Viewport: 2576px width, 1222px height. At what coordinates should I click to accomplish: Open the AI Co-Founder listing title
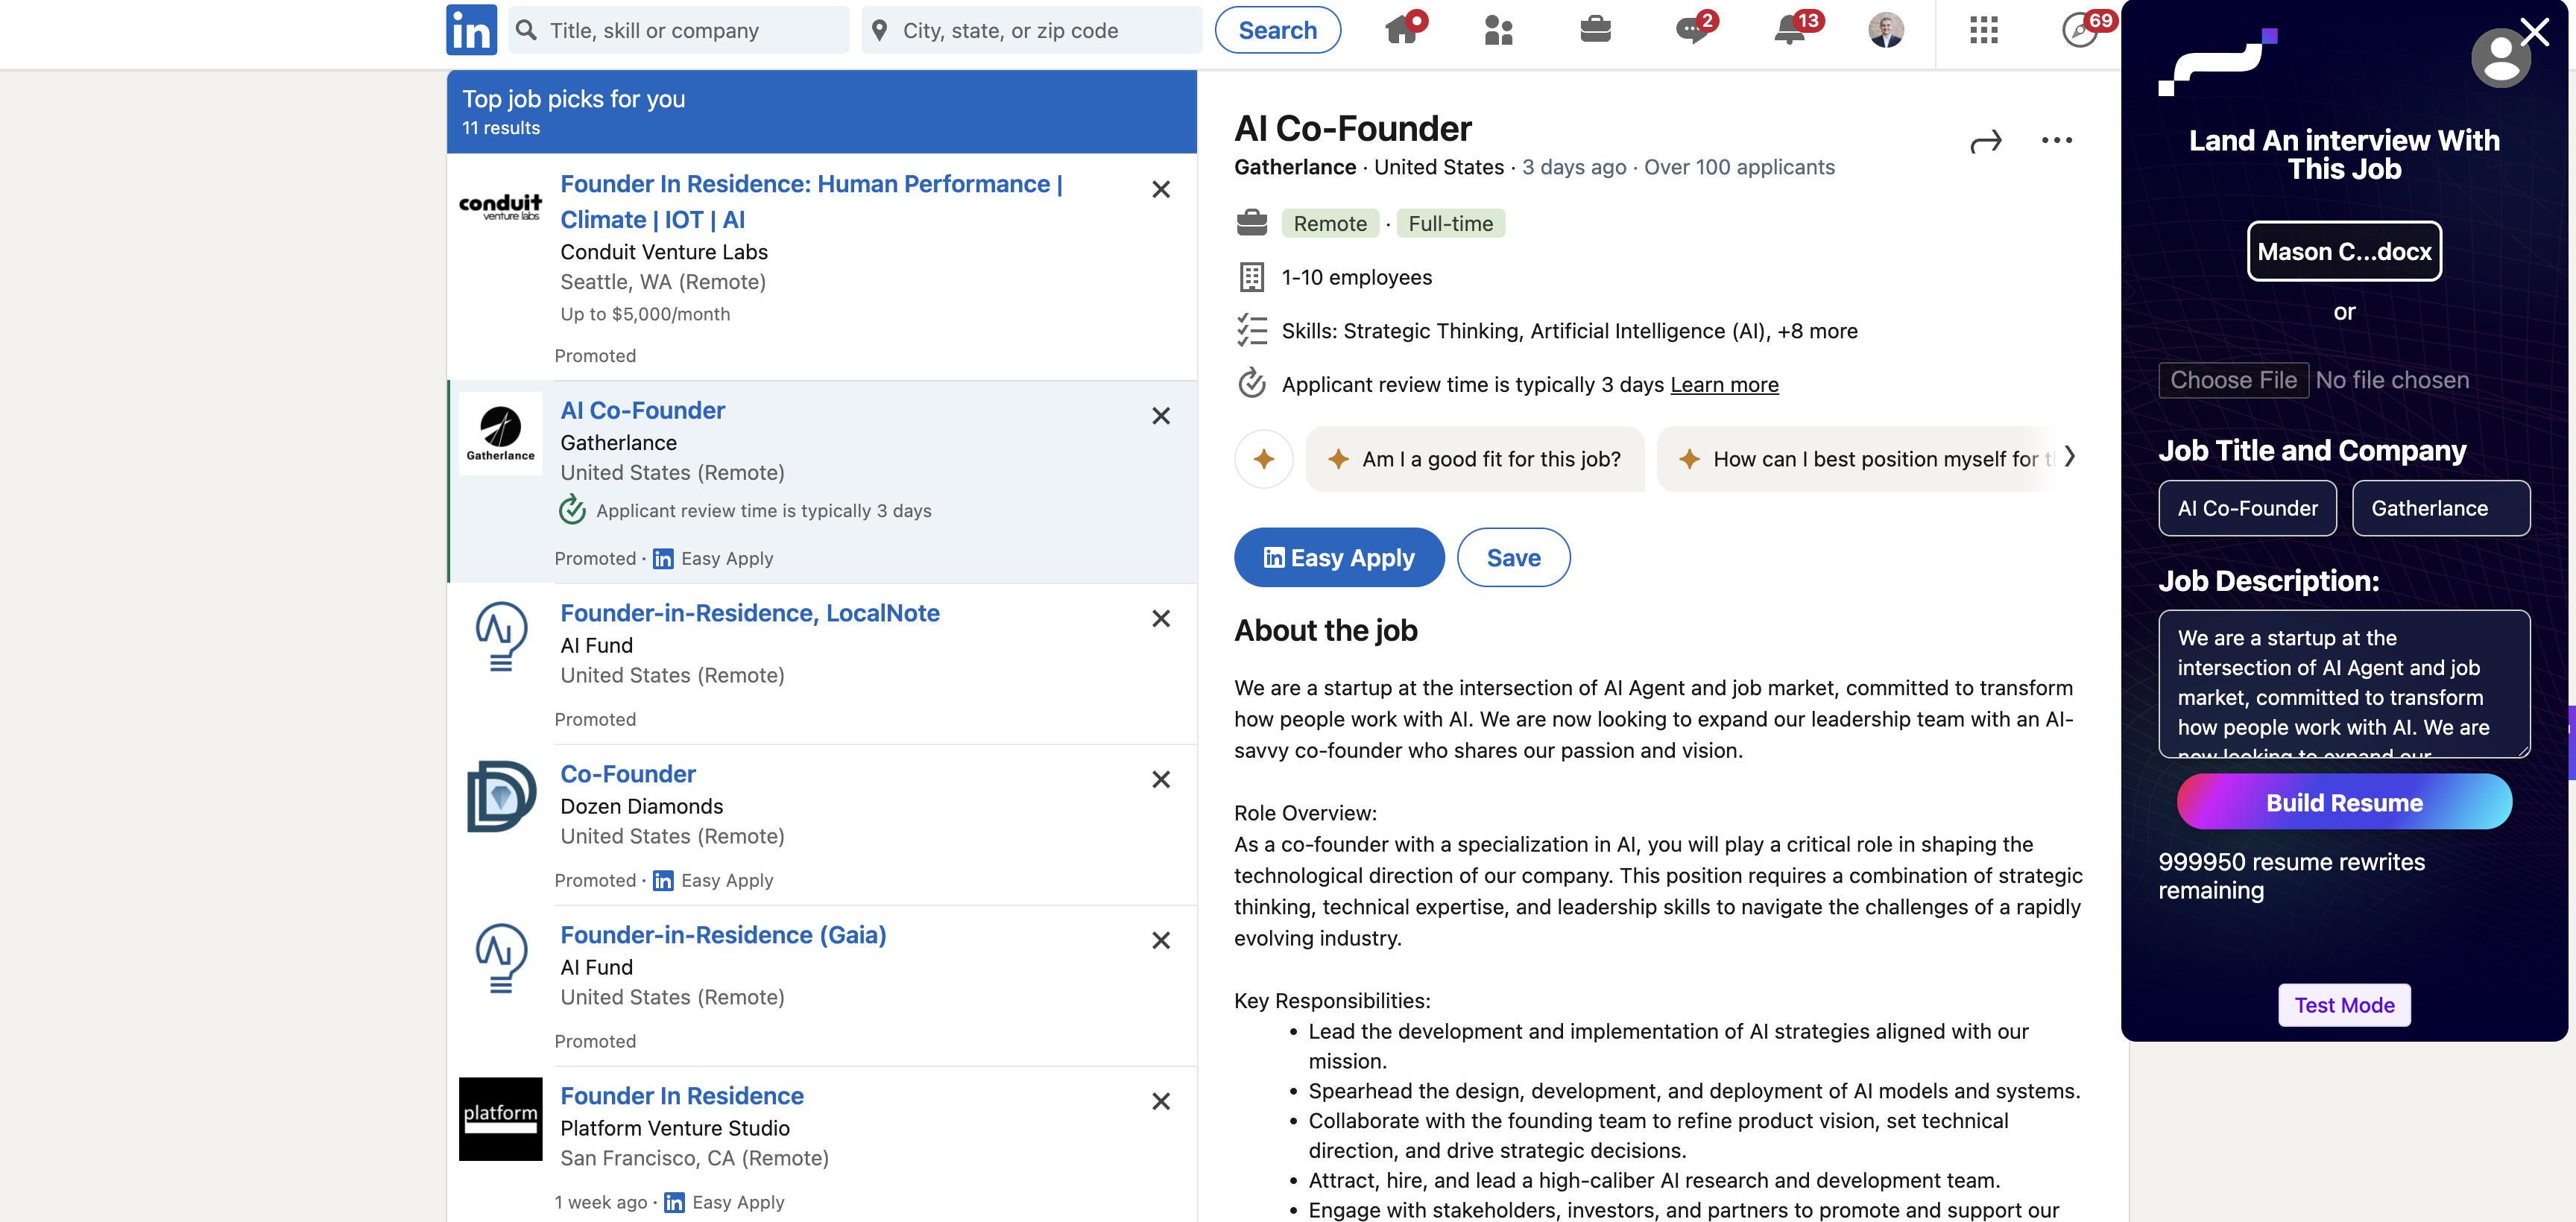(642, 411)
